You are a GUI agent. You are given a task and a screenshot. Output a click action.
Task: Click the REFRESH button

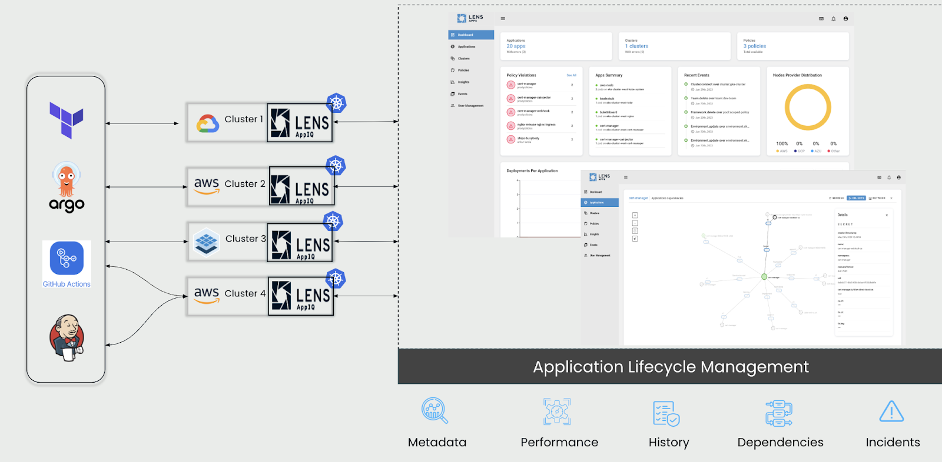point(837,198)
